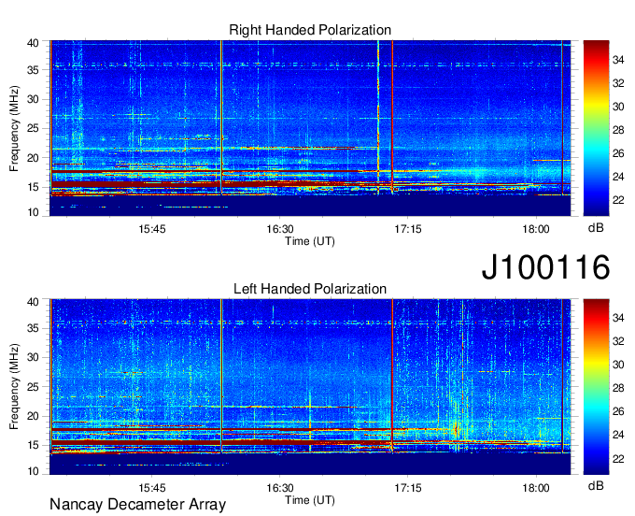
Task: Click the 34 value on bottom color scale
Action: [618, 318]
